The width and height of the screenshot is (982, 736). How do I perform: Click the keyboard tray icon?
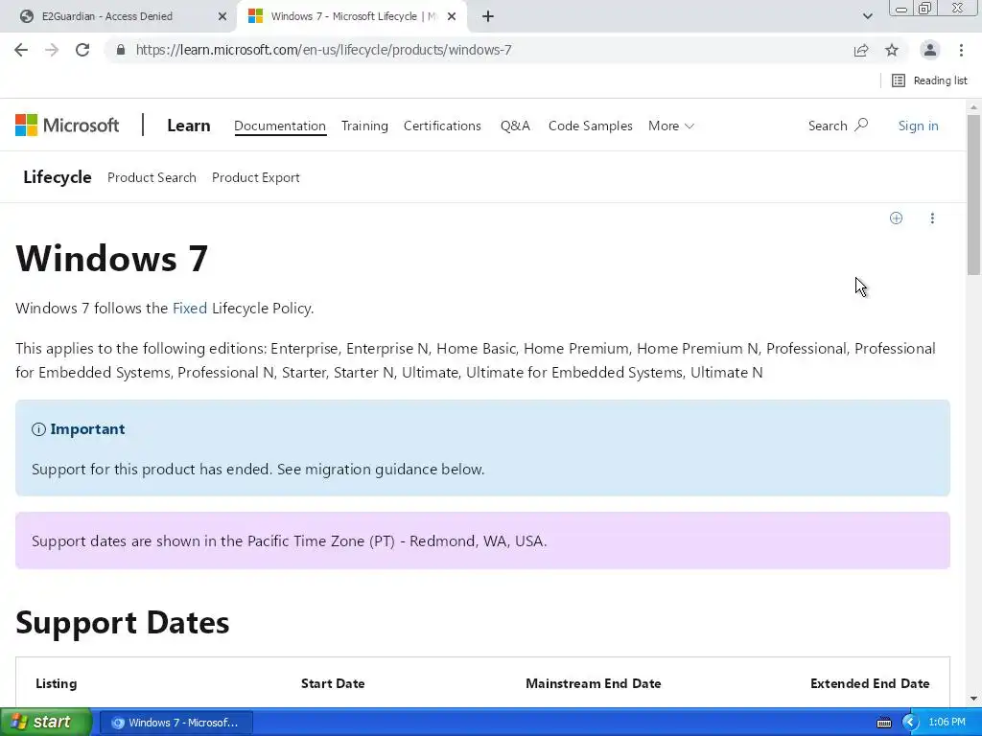[x=883, y=723]
